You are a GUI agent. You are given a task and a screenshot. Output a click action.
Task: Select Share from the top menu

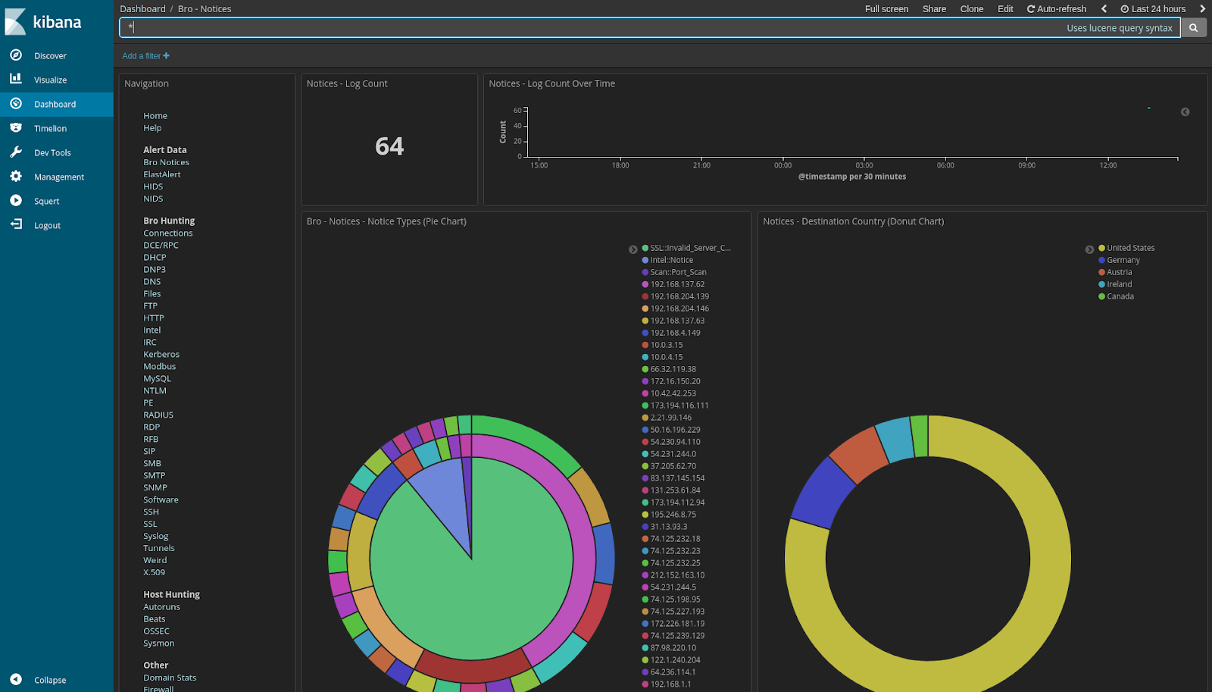pyautogui.click(x=934, y=8)
